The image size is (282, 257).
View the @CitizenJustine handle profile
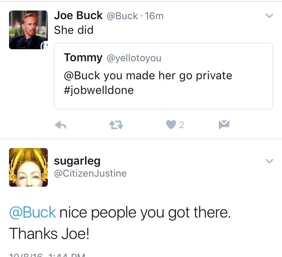pyautogui.click(x=90, y=173)
